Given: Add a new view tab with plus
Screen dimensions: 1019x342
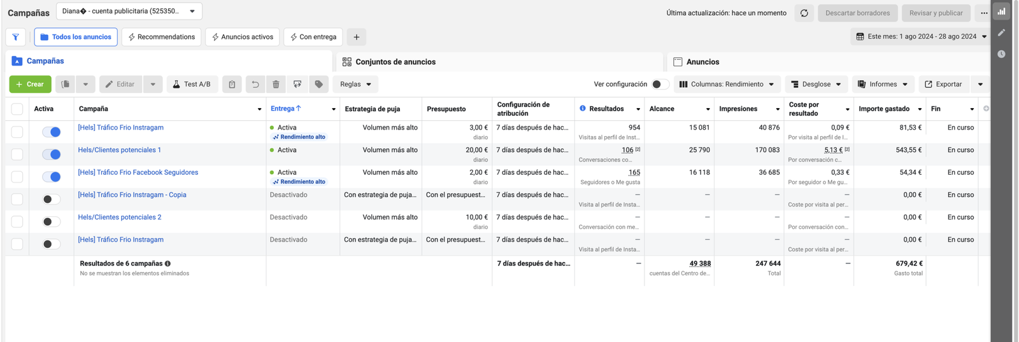Looking at the screenshot, I should (x=357, y=37).
